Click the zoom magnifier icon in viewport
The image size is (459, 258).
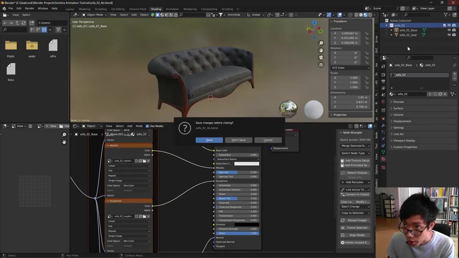click(x=321, y=43)
